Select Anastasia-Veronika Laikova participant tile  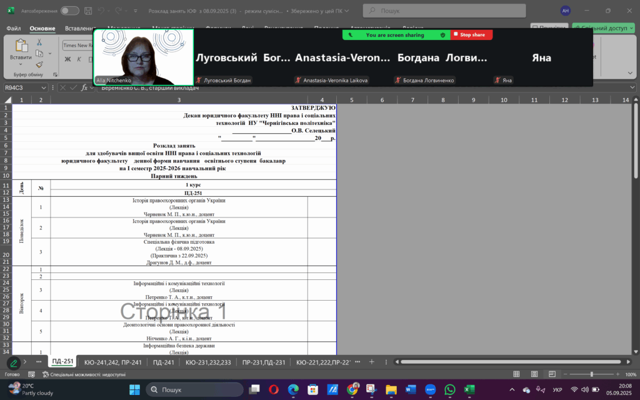click(x=342, y=58)
